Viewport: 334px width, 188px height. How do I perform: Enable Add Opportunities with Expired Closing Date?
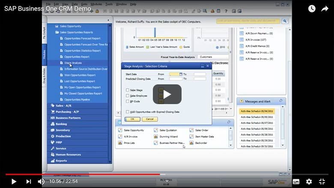127,112
